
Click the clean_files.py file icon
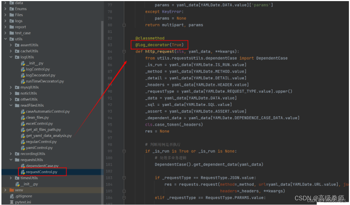click(x=23, y=118)
